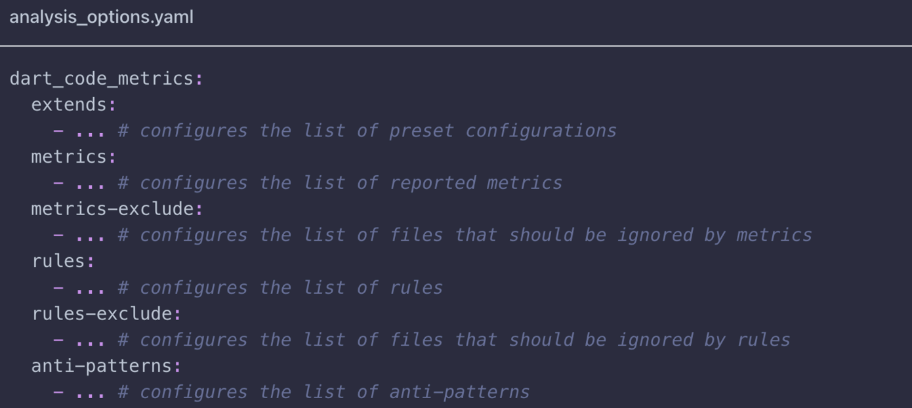The height and width of the screenshot is (408, 912).
Task: Click comment about files ignored by rules
Action: (x=454, y=340)
